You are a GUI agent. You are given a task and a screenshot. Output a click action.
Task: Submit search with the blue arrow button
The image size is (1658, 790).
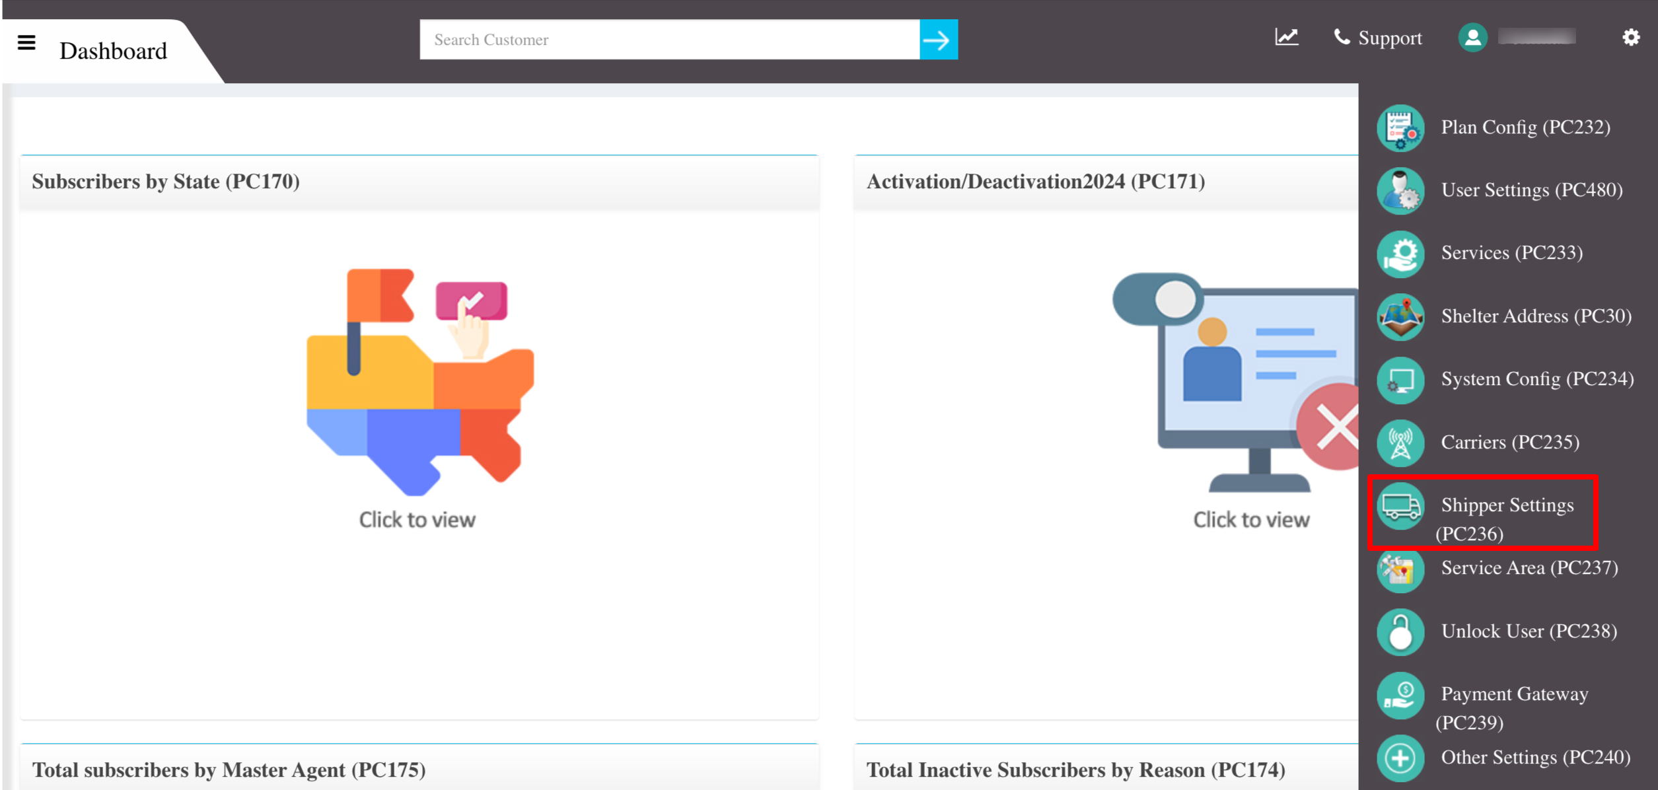click(939, 40)
